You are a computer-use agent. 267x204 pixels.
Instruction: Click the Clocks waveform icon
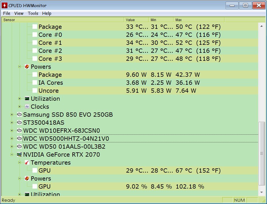[x=27, y=106]
